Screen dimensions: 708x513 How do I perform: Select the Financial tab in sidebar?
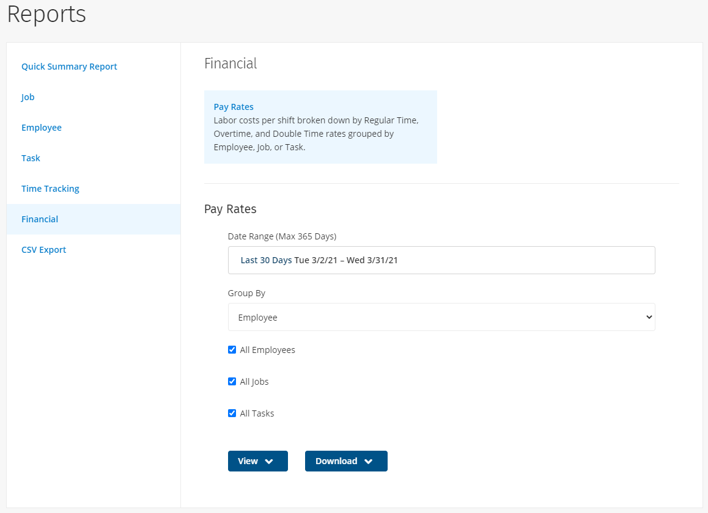[x=40, y=219]
